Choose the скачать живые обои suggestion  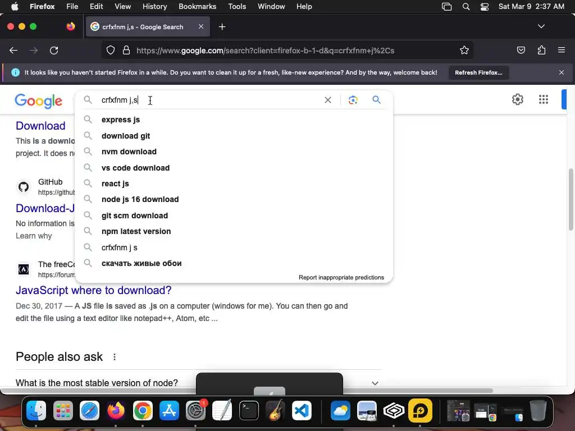click(x=234, y=263)
